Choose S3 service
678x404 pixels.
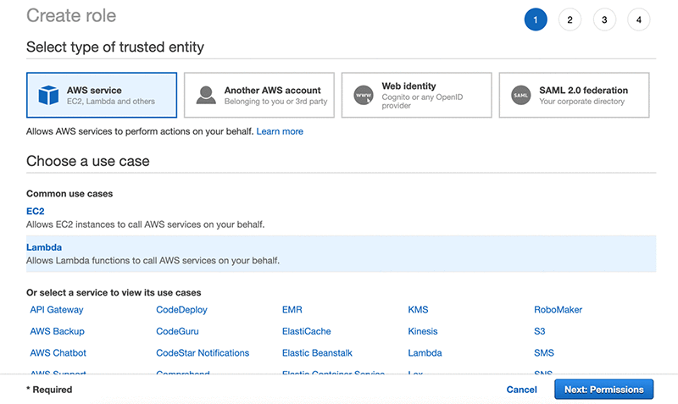pos(540,331)
